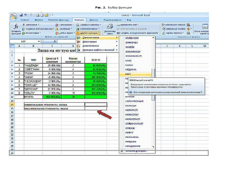Image resolution: width=227 pixels, height=170 pixels.
Task: Open the round Office button menu
Action: pos(14,17)
